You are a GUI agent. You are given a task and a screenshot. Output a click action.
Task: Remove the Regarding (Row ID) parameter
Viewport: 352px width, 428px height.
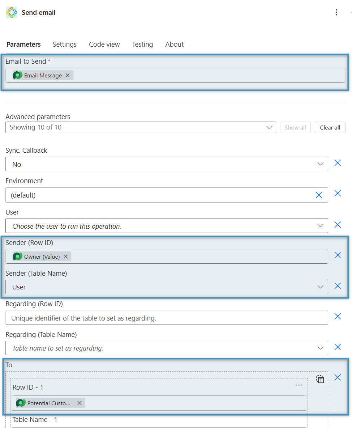tap(338, 317)
